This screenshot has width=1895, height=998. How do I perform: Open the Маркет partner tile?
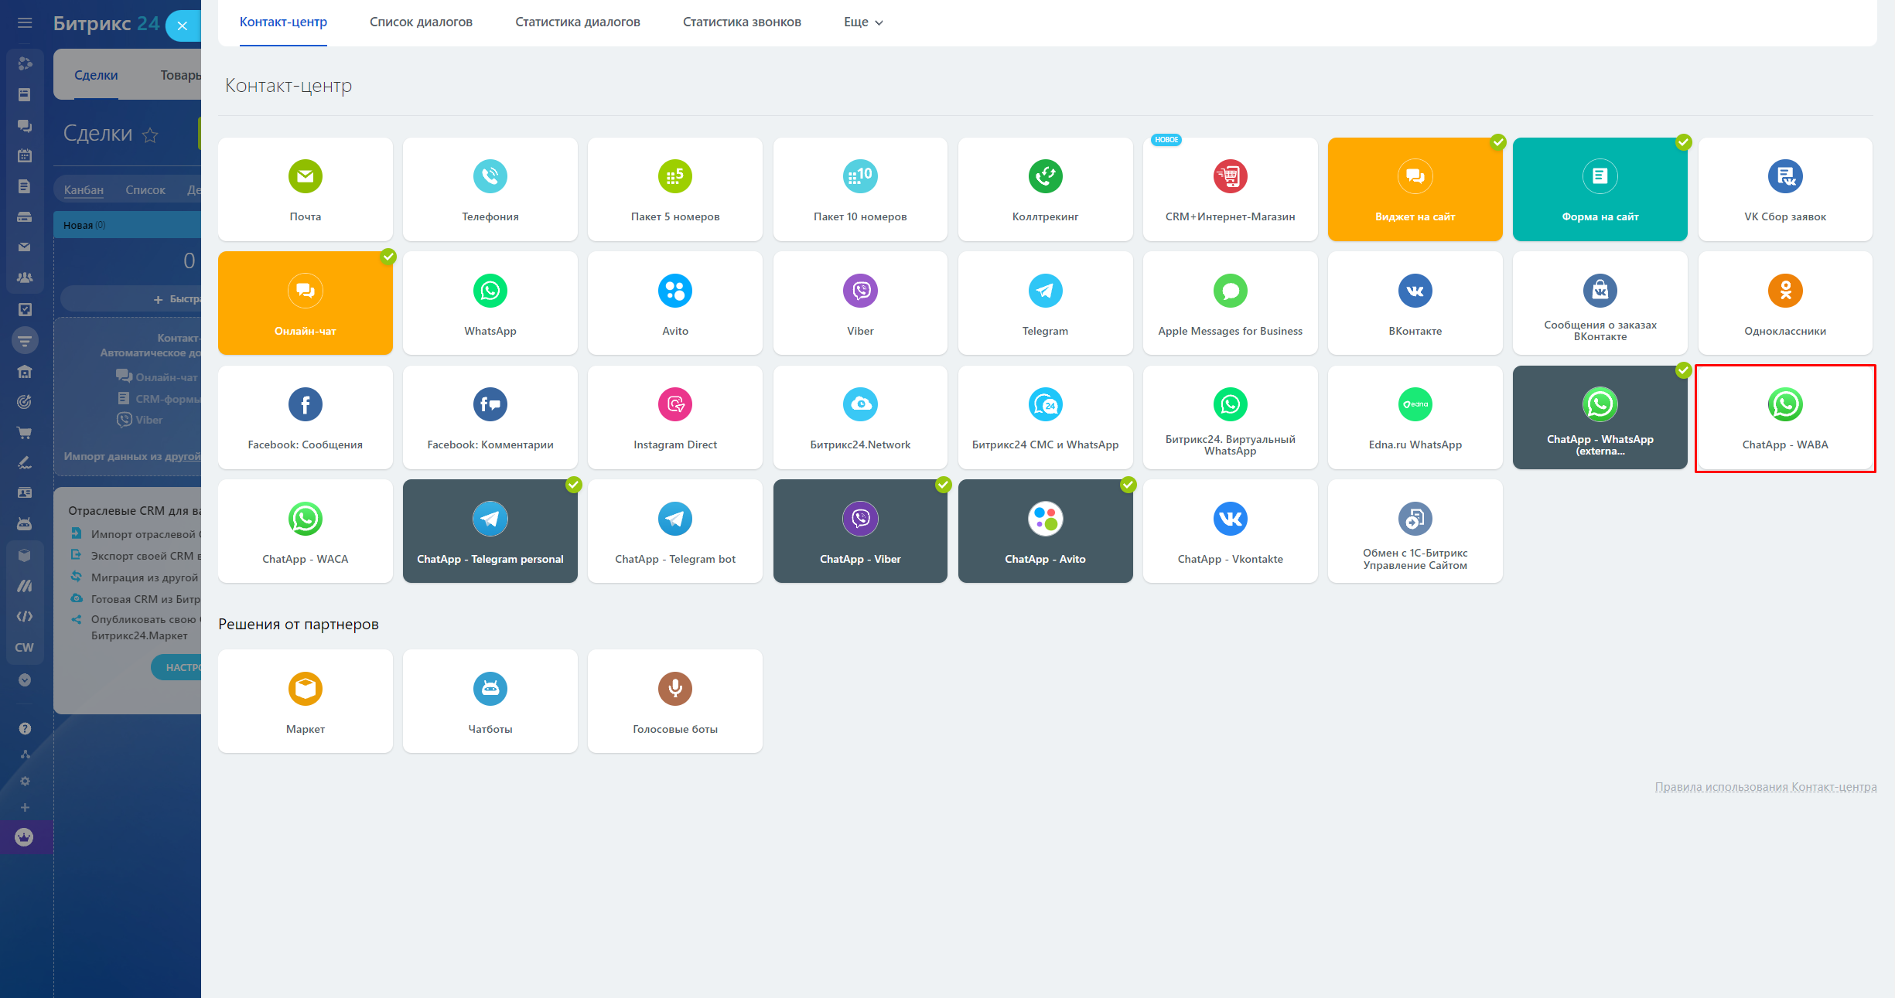point(305,701)
